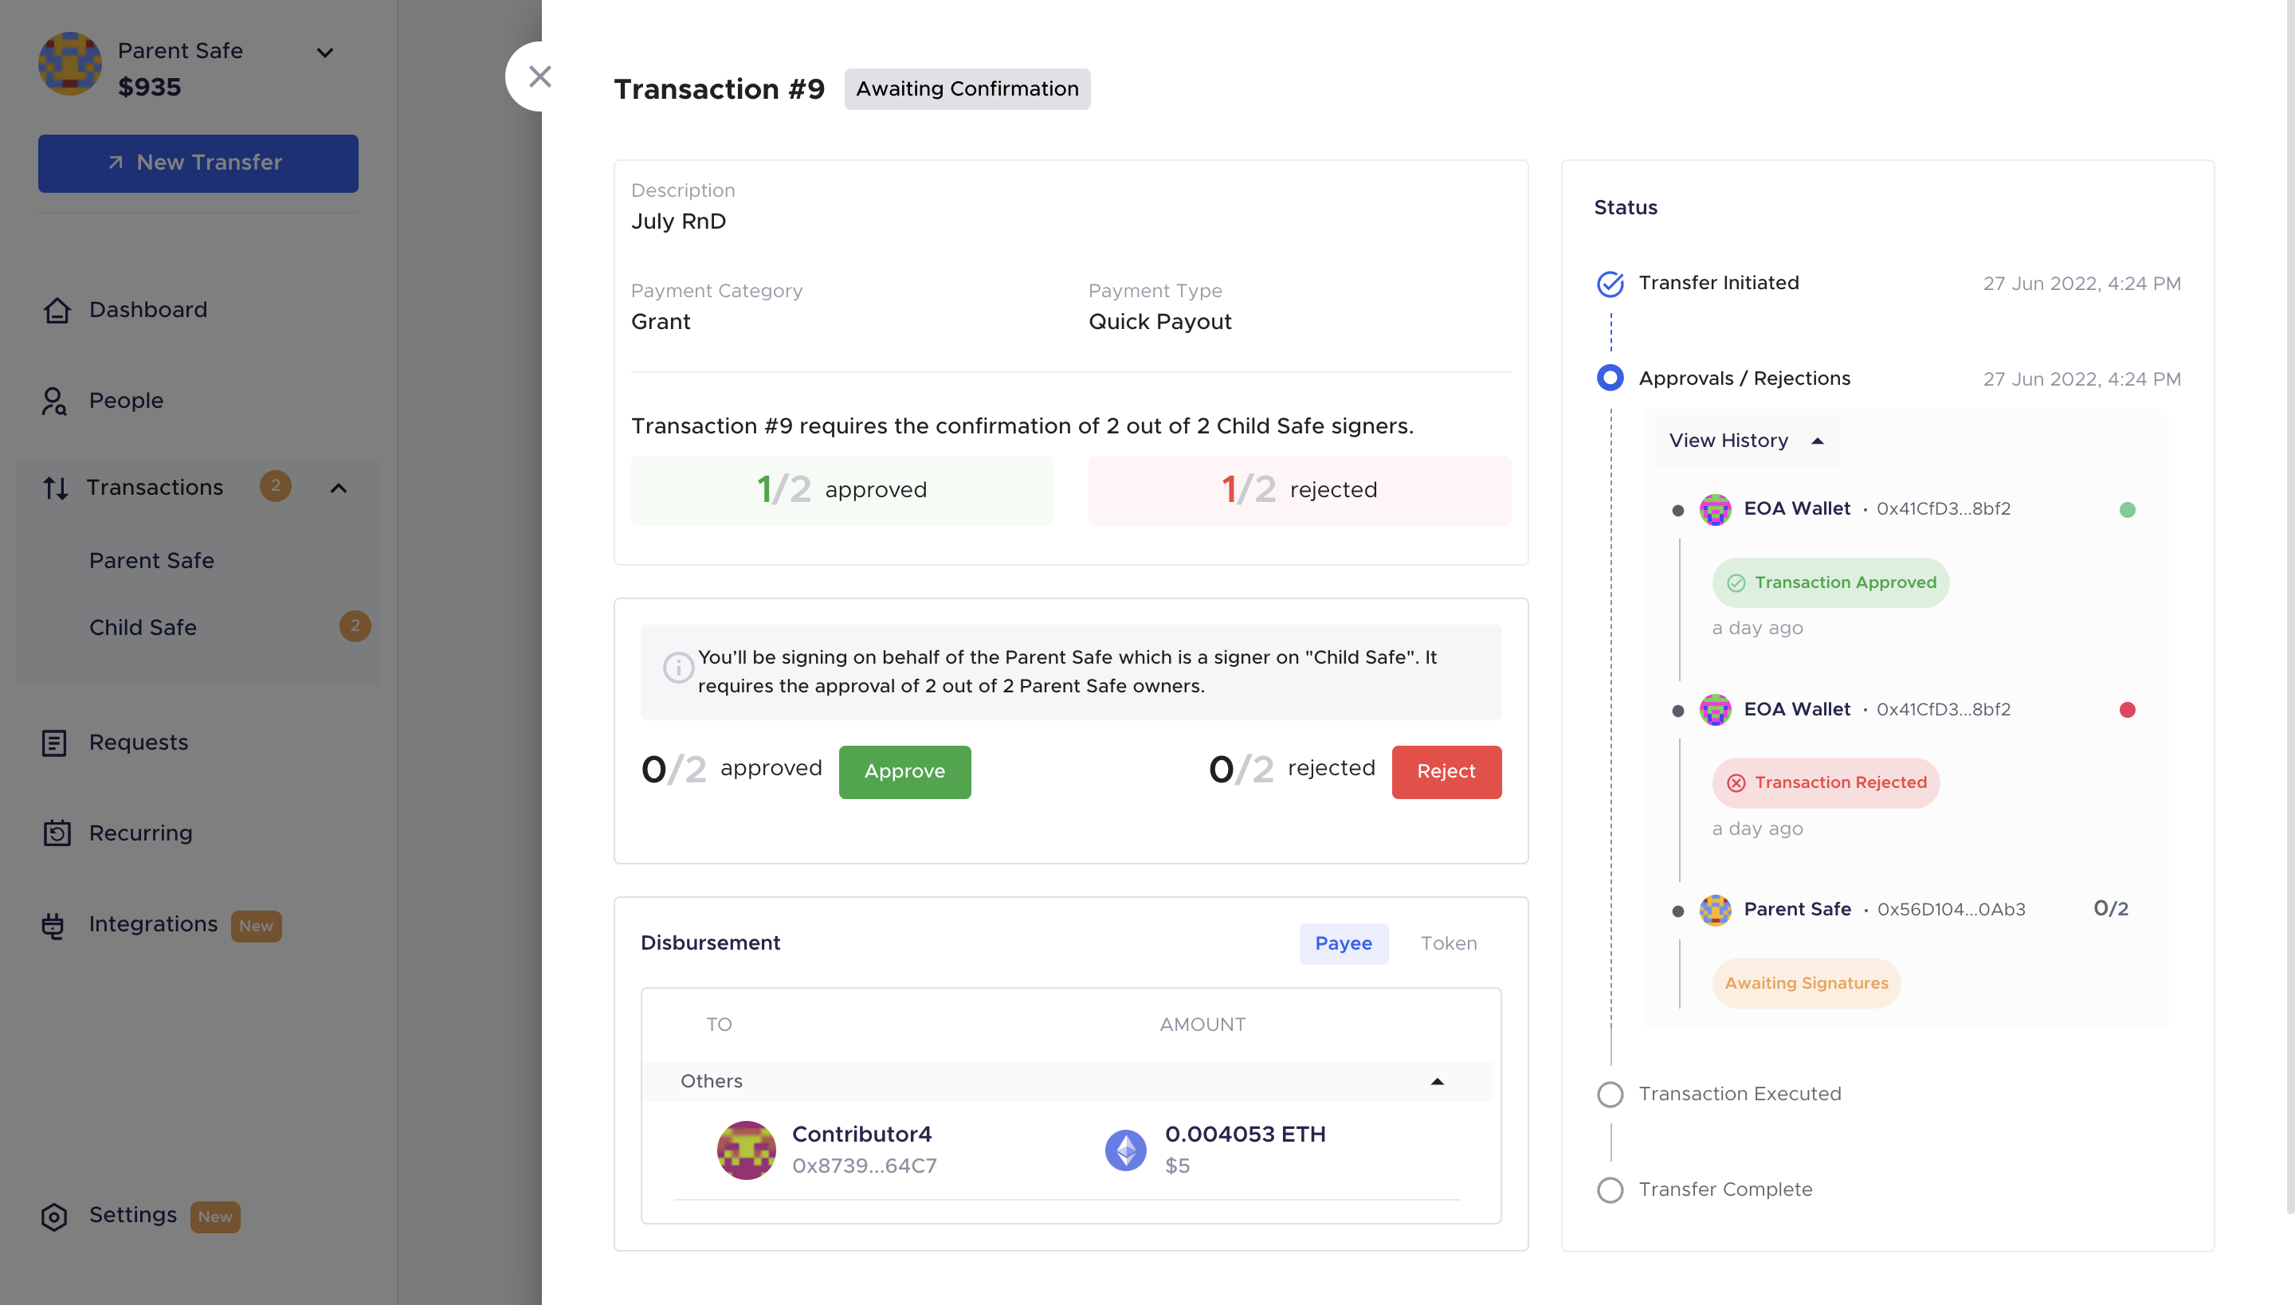Click the Transactions count badge
Image resolution: width=2295 pixels, height=1305 pixels.
coord(275,487)
